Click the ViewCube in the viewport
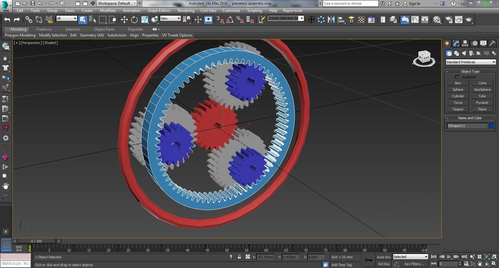The image size is (499, 268). 424,58
